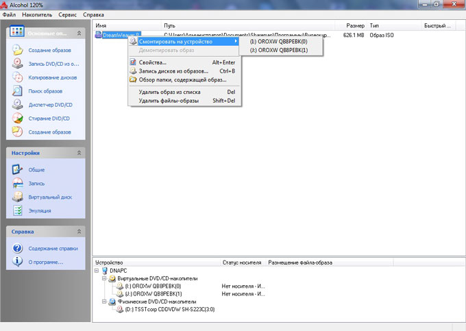
Task: Click the Копирование дисков icon
Action: (x=18, y=77)
